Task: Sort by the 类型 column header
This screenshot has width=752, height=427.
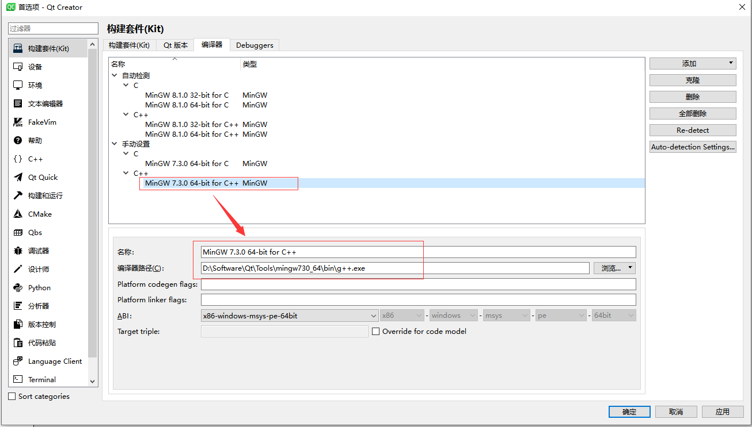Action: [442, 64]
